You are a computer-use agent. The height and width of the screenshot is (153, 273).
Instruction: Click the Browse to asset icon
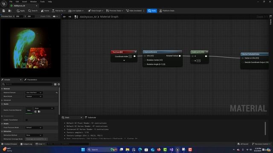pyautogui.click(x=10, y=11)
